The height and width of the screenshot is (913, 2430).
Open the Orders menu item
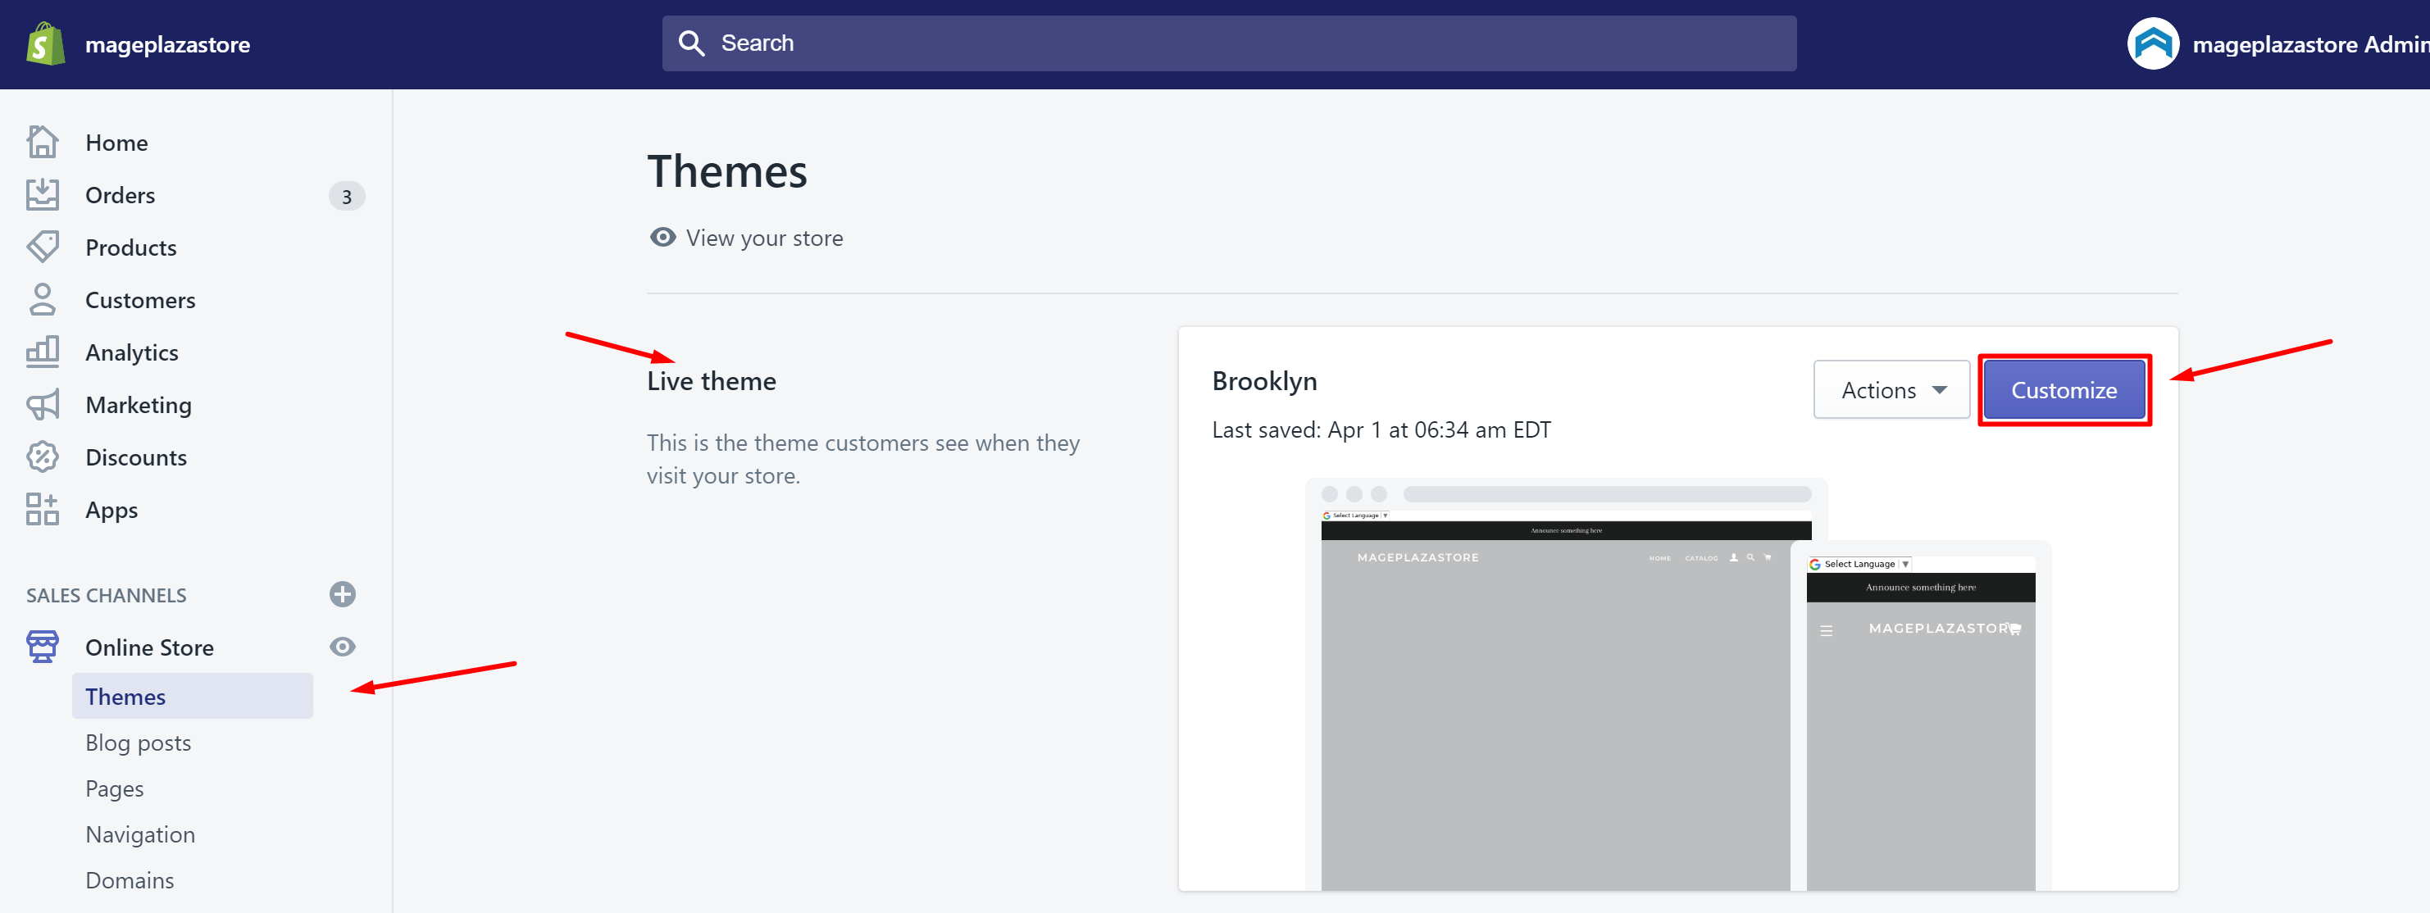[x=121, y=195]
